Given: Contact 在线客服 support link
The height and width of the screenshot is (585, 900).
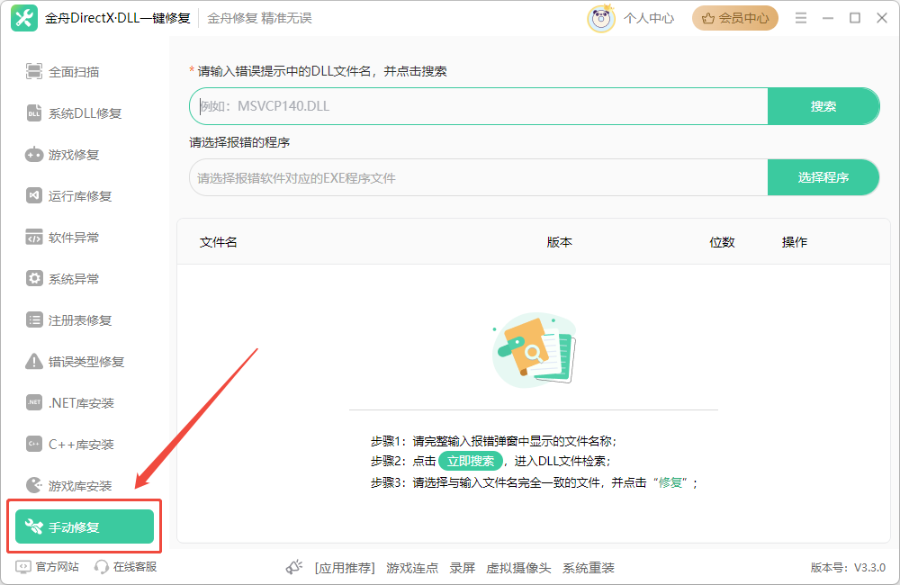Looking at the screenshot, I should (135, 567).
